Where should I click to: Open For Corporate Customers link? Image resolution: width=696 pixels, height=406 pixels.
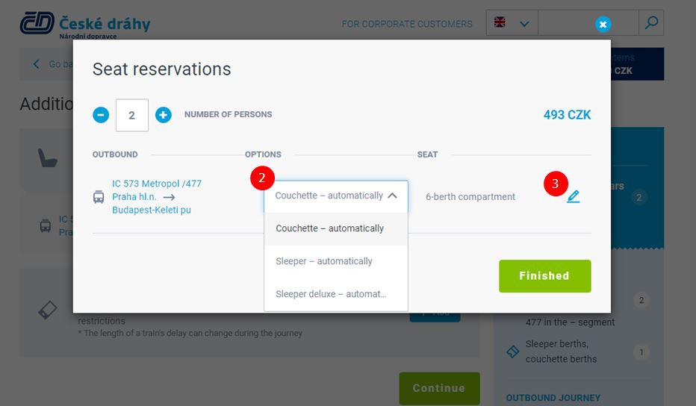(407, 24)
